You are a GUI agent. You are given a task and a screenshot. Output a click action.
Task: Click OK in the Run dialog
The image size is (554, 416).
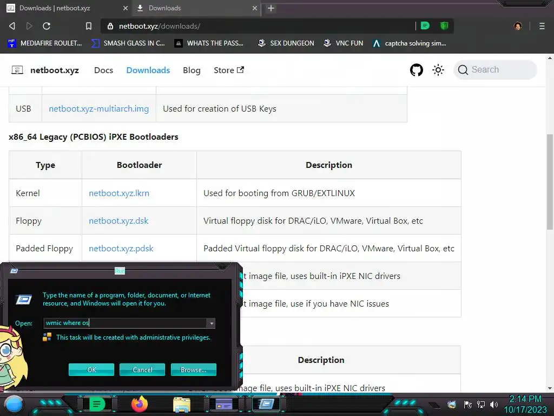click(91, 369)
